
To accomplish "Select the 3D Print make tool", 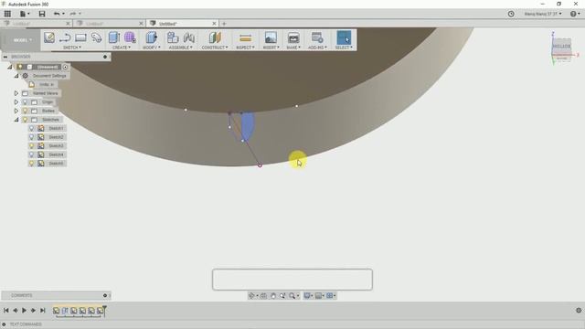I will (293, 37).
